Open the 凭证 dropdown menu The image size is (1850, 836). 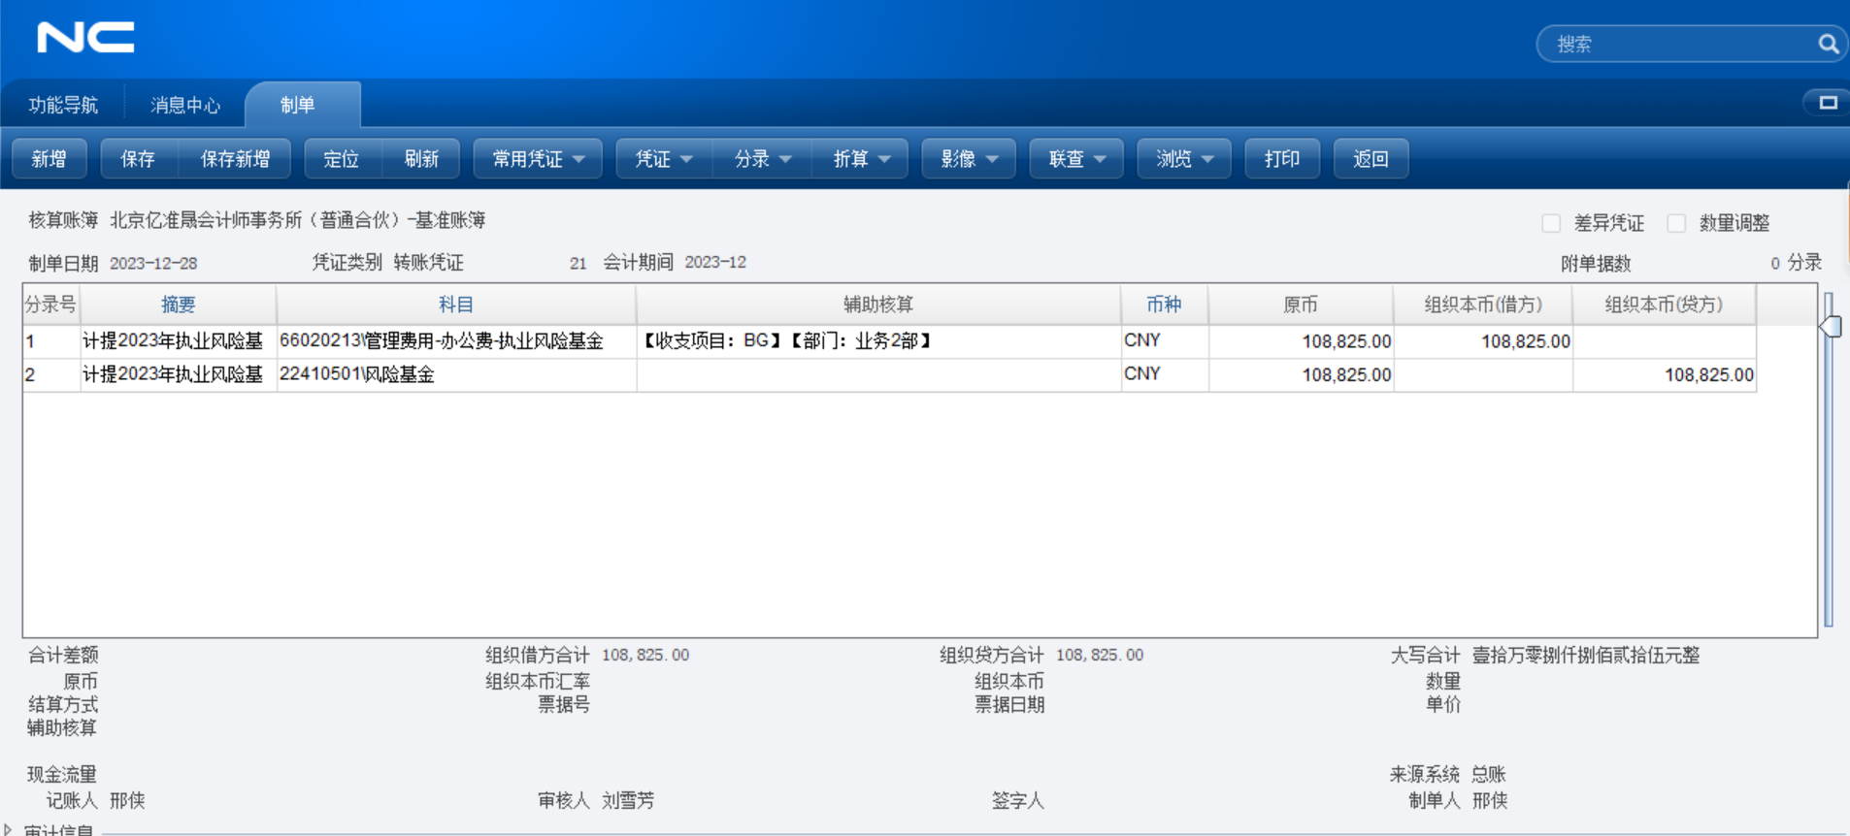point(664,159)
